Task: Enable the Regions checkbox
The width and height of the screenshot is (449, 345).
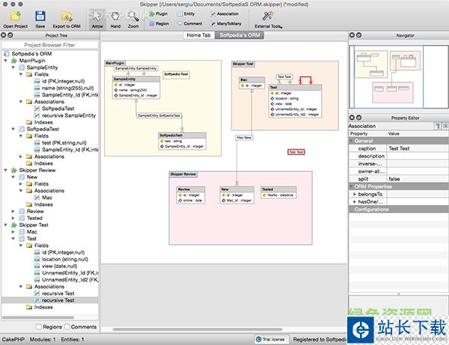Action: tap(39, 327)
